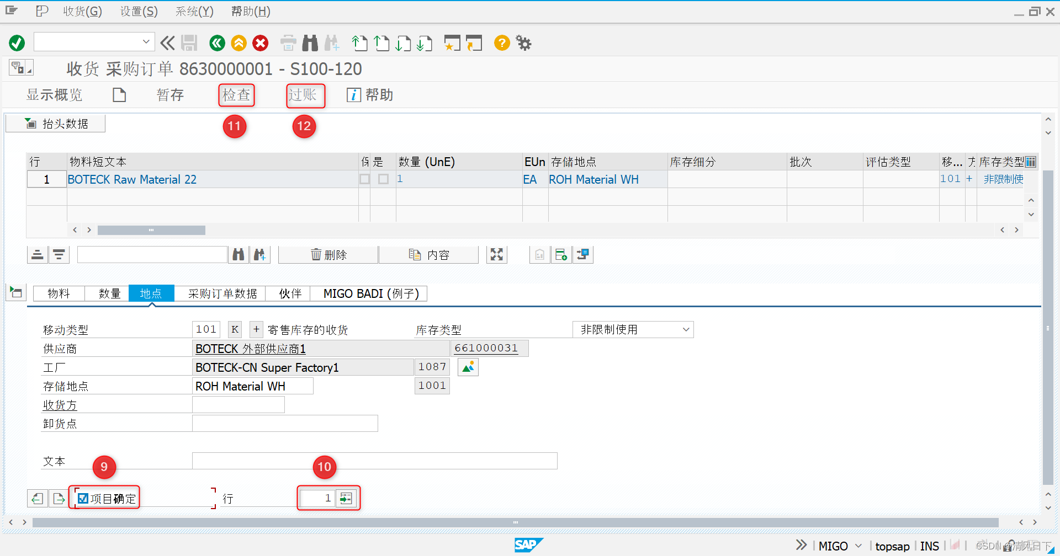Click the Previous Page icon
1060x556 pixels.
click(381, 42)
